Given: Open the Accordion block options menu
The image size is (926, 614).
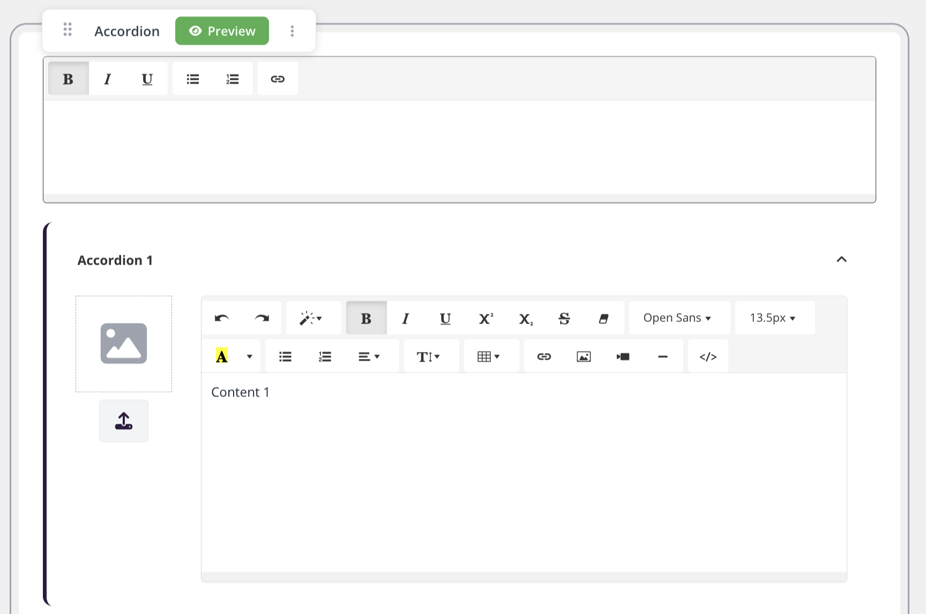Looking at the screenshot, I should point(292,31).
